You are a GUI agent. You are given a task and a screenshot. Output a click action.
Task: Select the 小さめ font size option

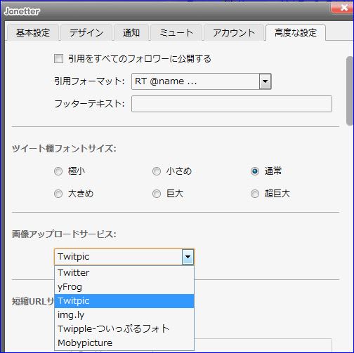pos(157,171)
